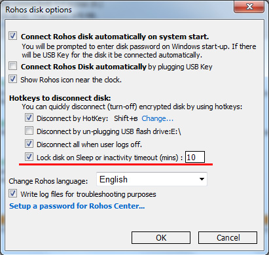The image size is (269, 255).
Task: Click the Hotkeys to disconnect disk heading
Action: coord(60,98)
